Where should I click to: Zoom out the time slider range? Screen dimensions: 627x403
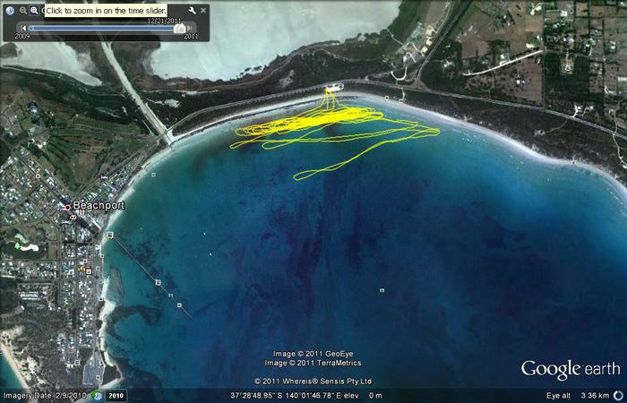22,11
